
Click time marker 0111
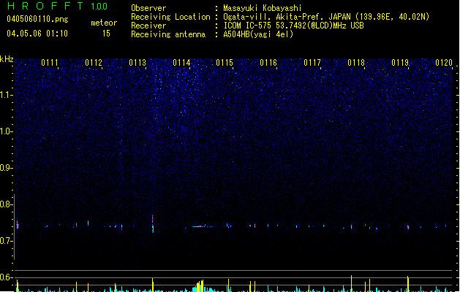tap(50, 63)
